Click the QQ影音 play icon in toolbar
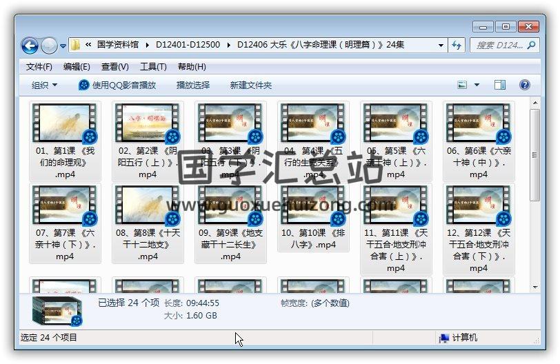The width and height of the screenshot is (560, 364). point(84,85)
